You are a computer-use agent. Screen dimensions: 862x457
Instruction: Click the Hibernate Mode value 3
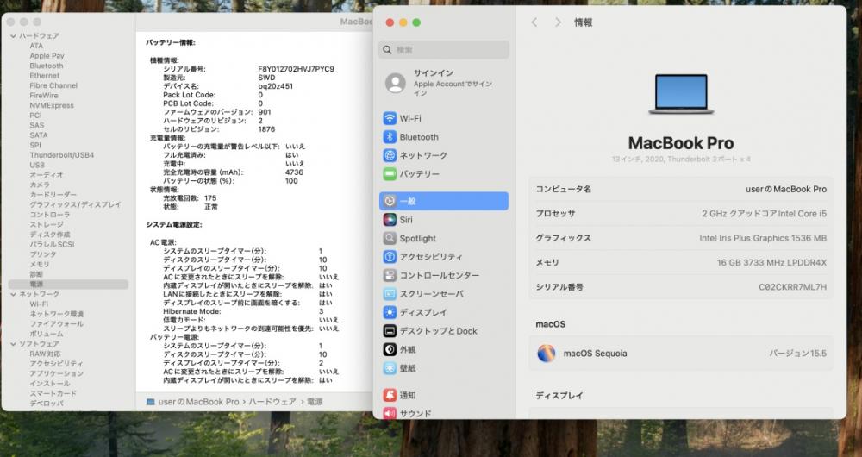(x=321, y=311)
